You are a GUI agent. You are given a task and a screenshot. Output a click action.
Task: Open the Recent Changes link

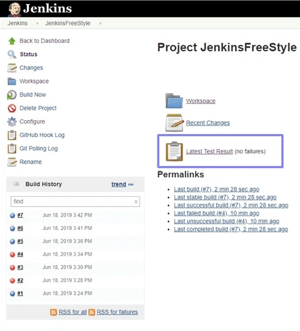pos(208,123)
